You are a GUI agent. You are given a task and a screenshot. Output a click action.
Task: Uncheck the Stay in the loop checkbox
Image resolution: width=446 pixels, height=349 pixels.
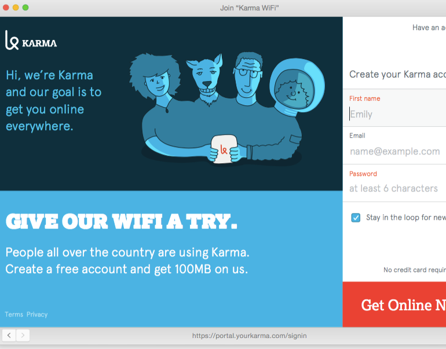tap(356, 218)
